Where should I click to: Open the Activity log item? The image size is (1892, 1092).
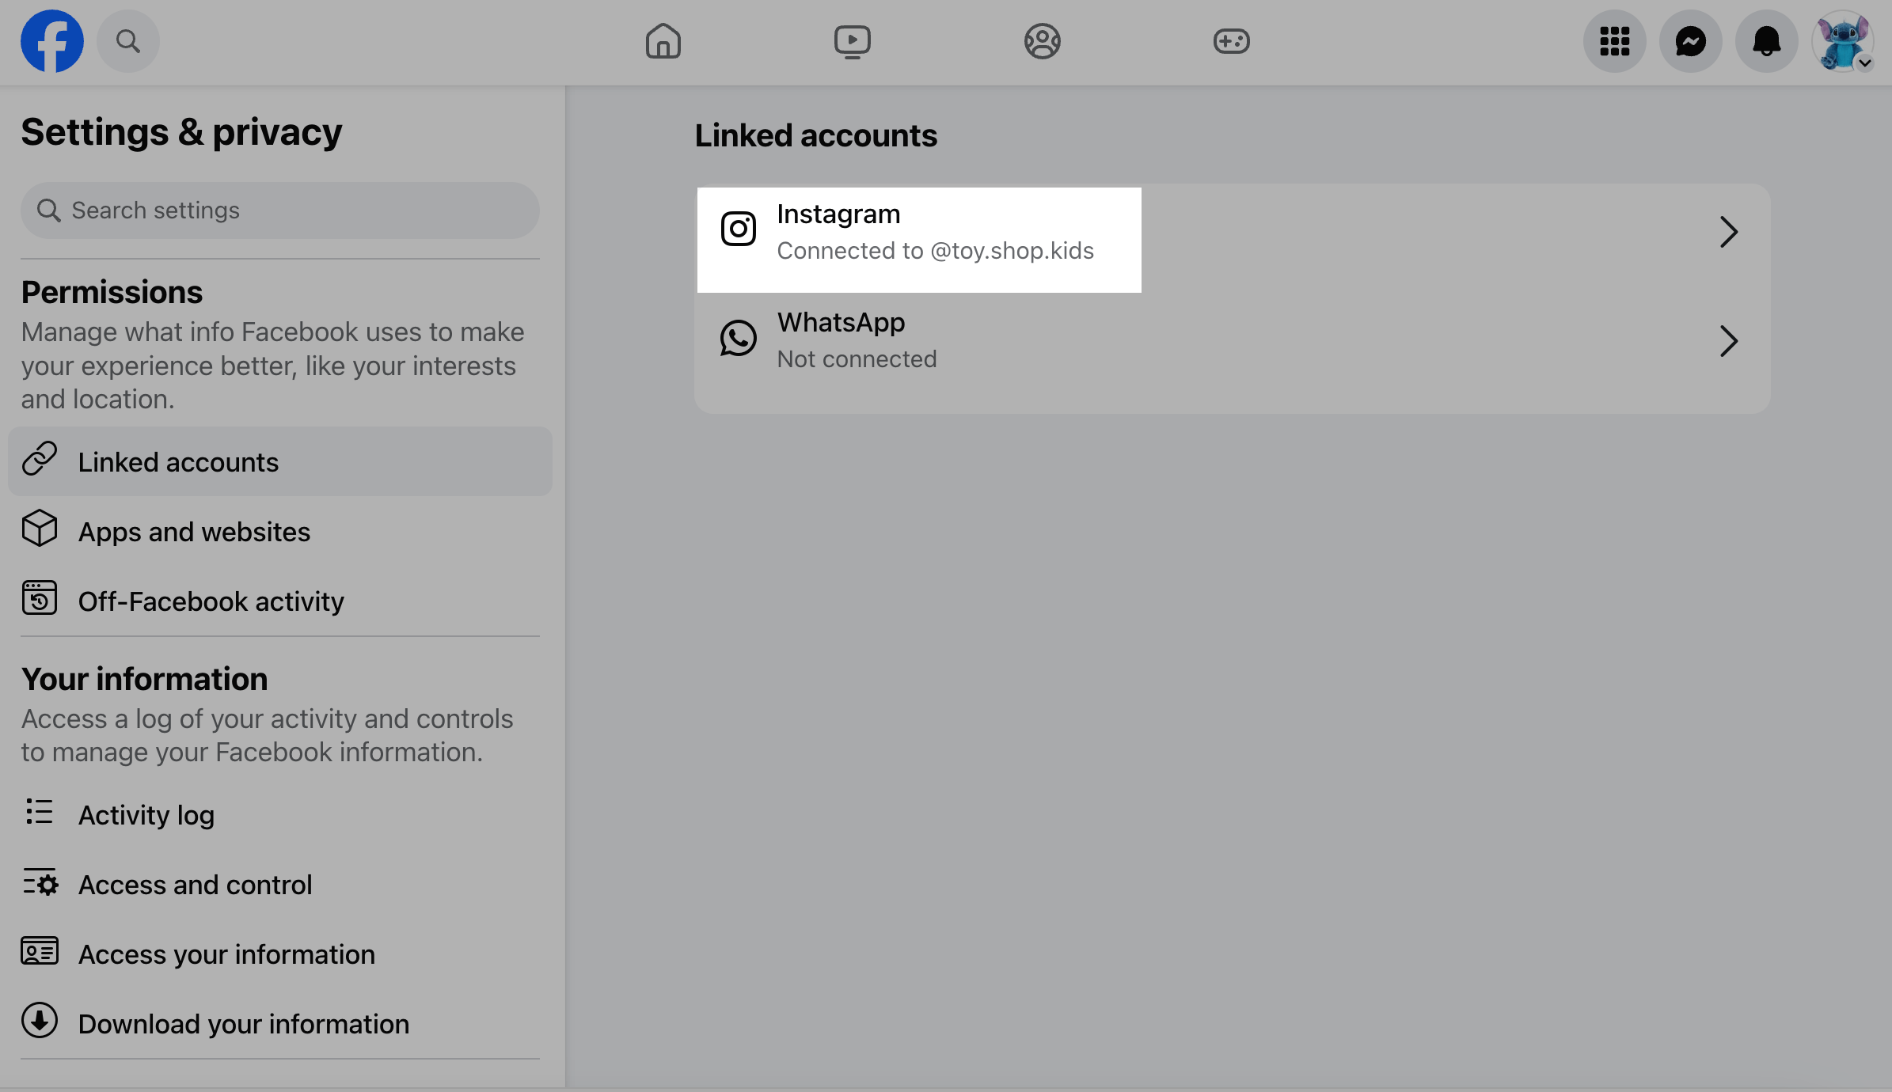click(146, 815)
